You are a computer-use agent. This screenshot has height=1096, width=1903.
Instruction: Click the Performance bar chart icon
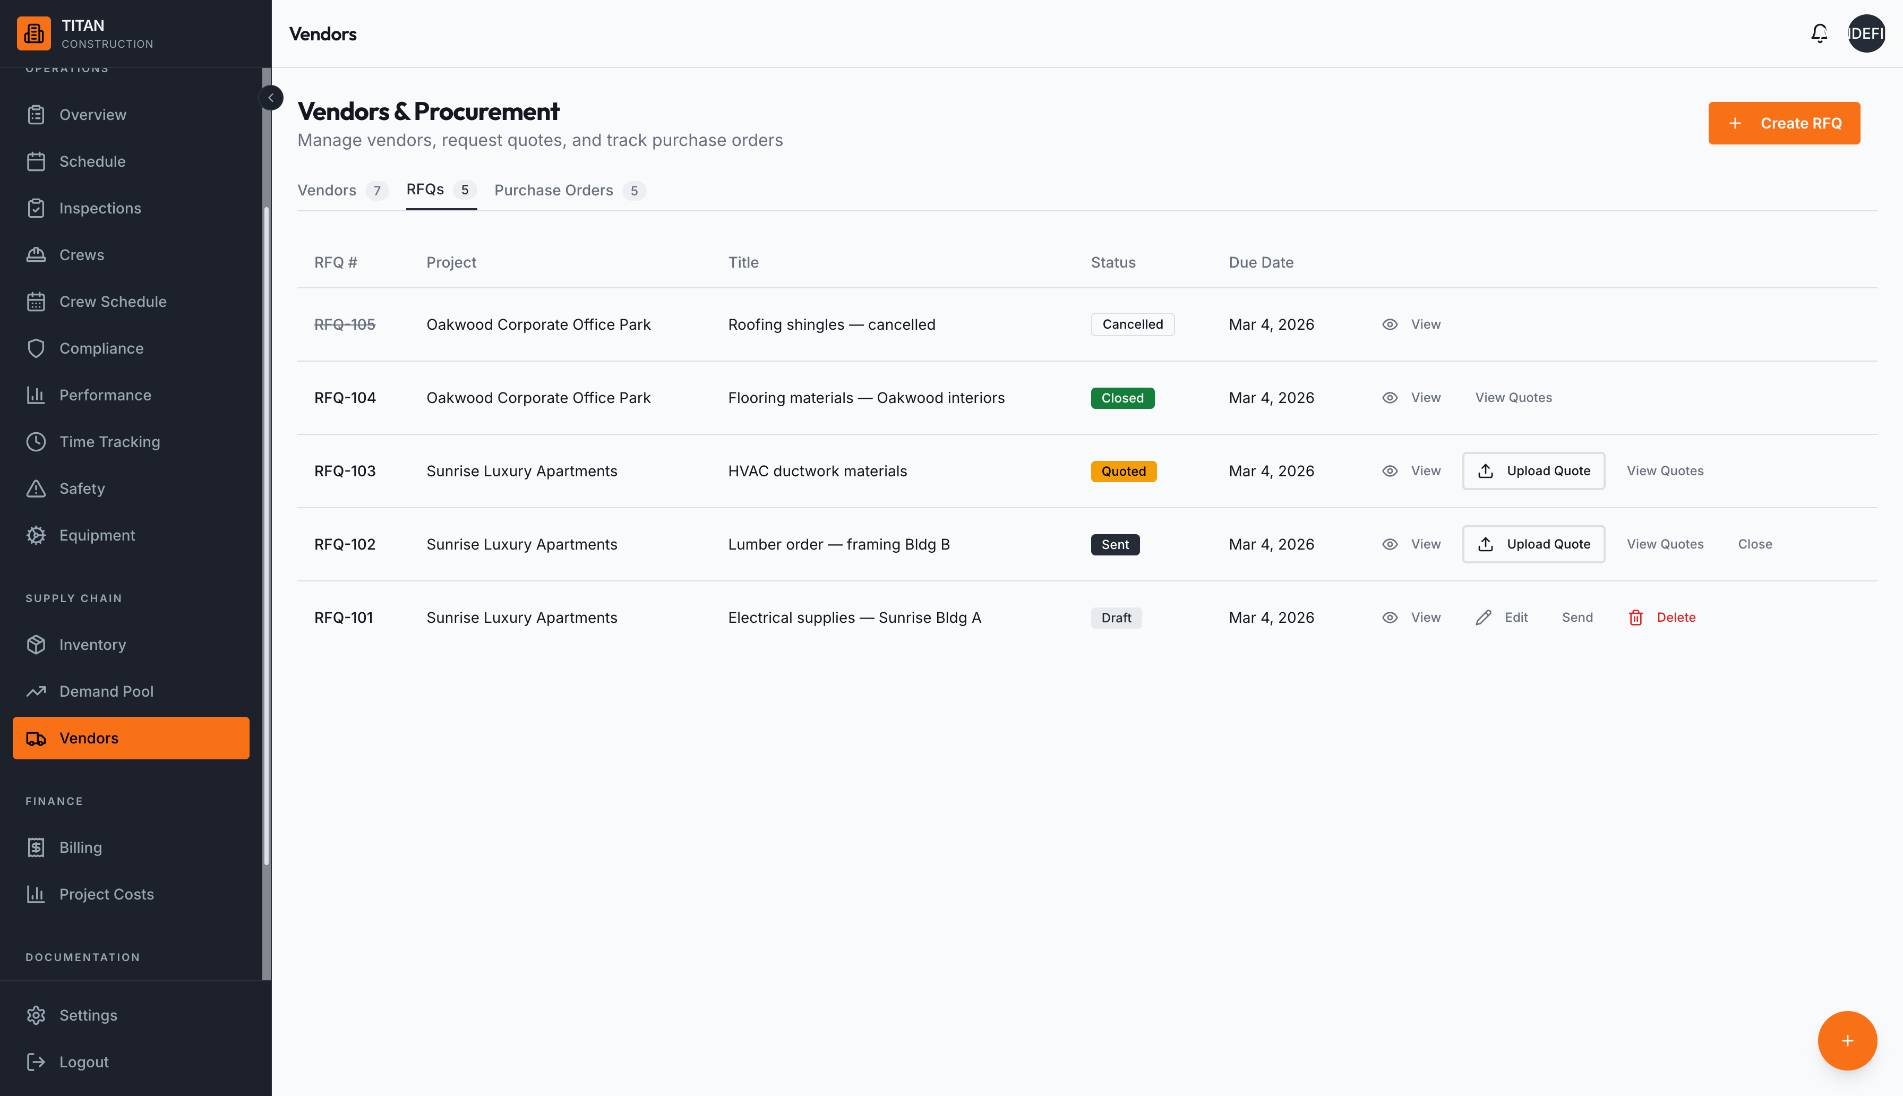pos(36,395)
